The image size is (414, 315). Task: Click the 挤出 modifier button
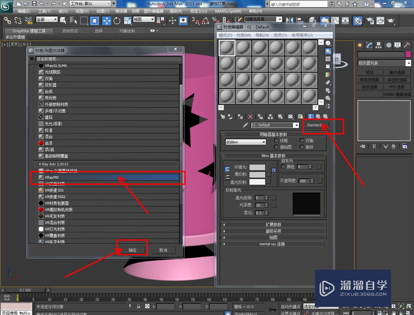[369, 72]
